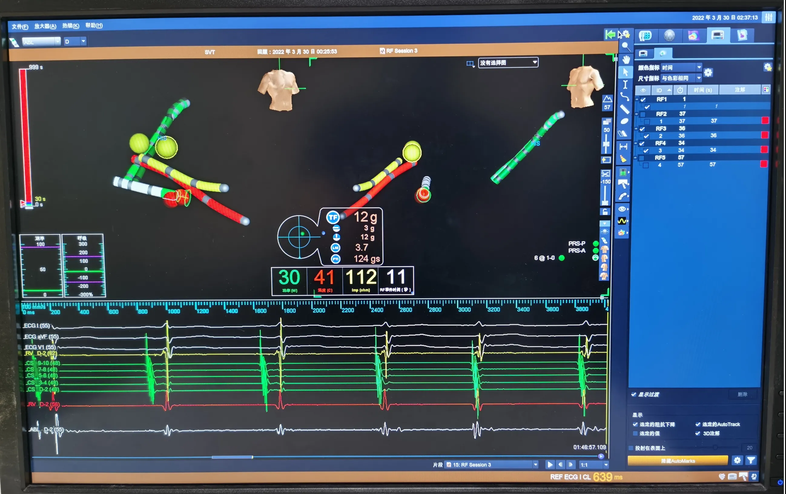
Task: Click the play button in playback controls
Action: [550, 464]
